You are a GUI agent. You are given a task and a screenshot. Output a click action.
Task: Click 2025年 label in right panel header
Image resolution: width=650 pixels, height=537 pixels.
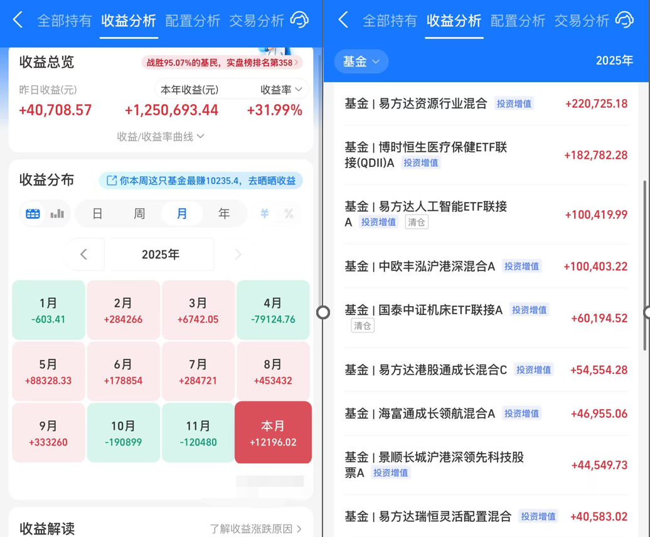tap(614, 61)
